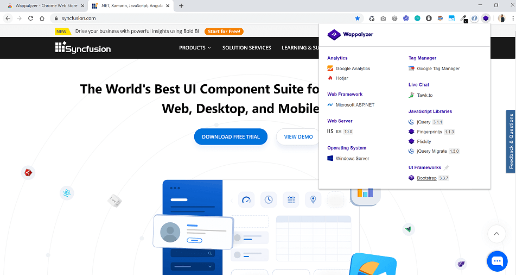Click the Hotjar flame icon
516x275 pixels.
(x=330, y=78)
